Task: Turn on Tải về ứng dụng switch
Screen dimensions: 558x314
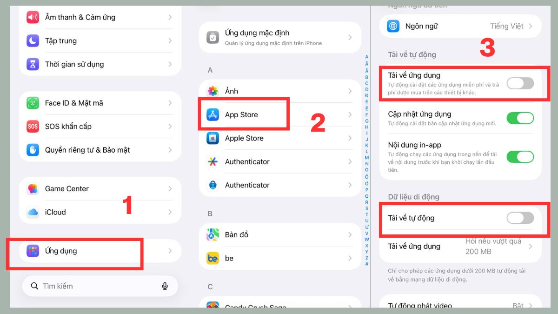Action: click(520, 83)
